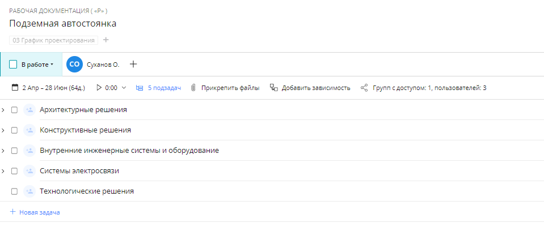
Task: Tick the Системы электросвязи checkbox
Action: point(15,171)
